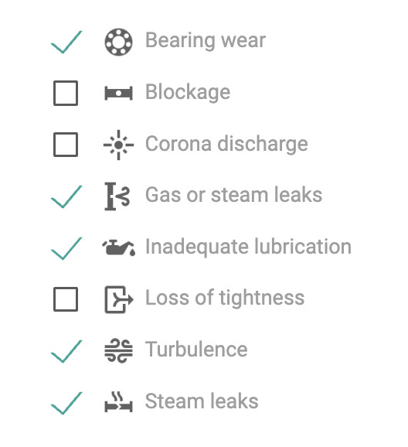
Task: Select the Bearing wear label text
Action: [206, 40]
